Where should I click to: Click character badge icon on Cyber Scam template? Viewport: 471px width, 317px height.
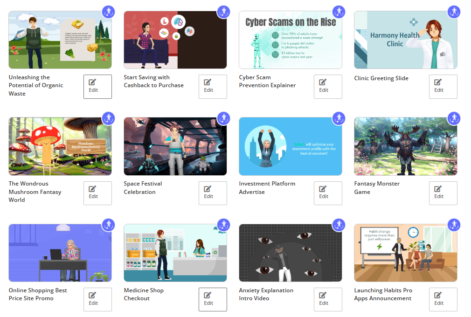click(339, 12)
